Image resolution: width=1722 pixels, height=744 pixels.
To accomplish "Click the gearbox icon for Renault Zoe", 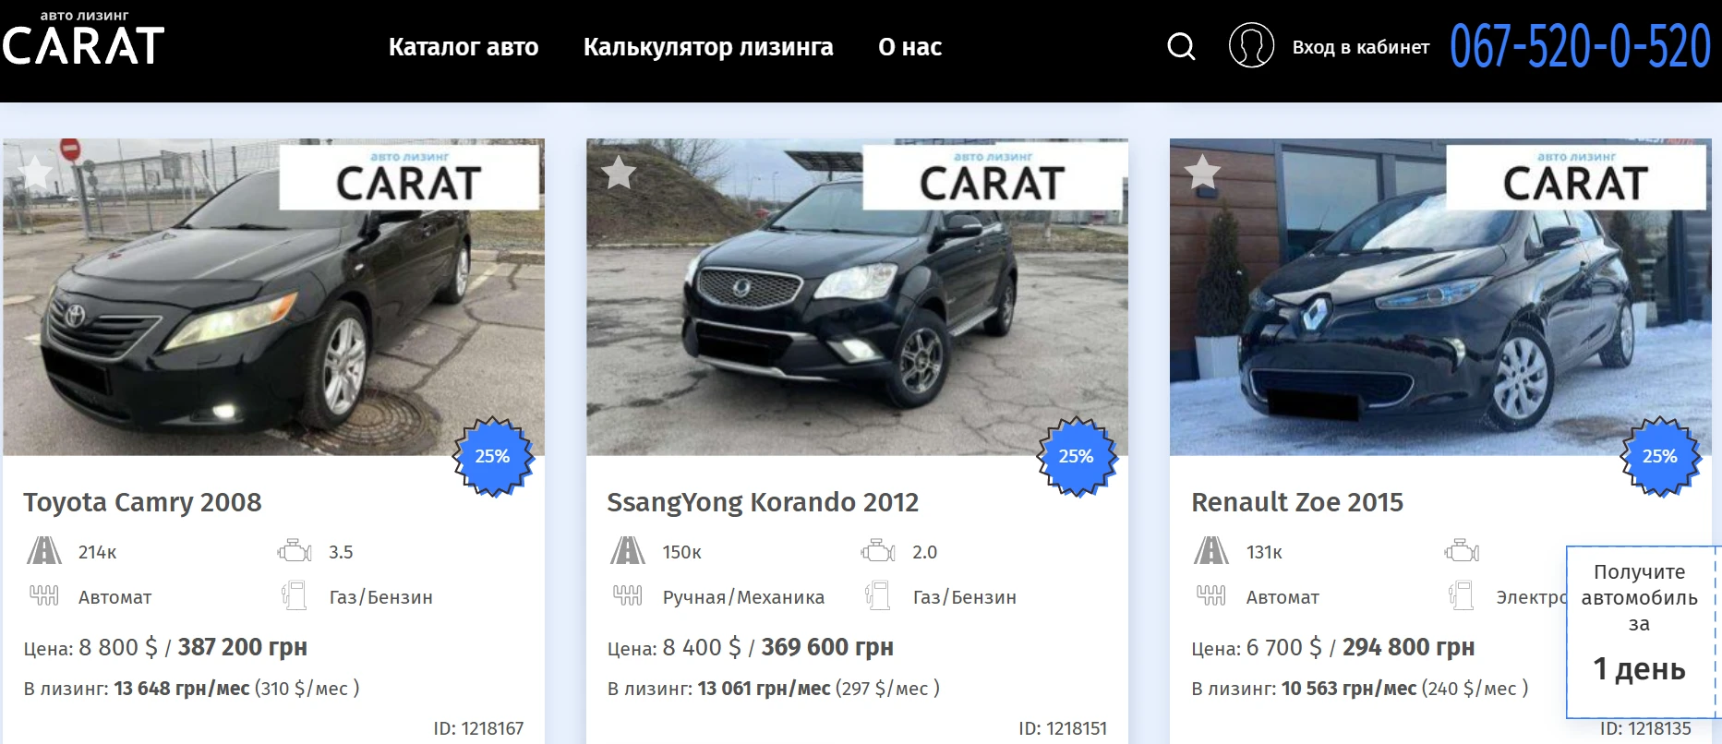I will click(x=1210, y=595).
